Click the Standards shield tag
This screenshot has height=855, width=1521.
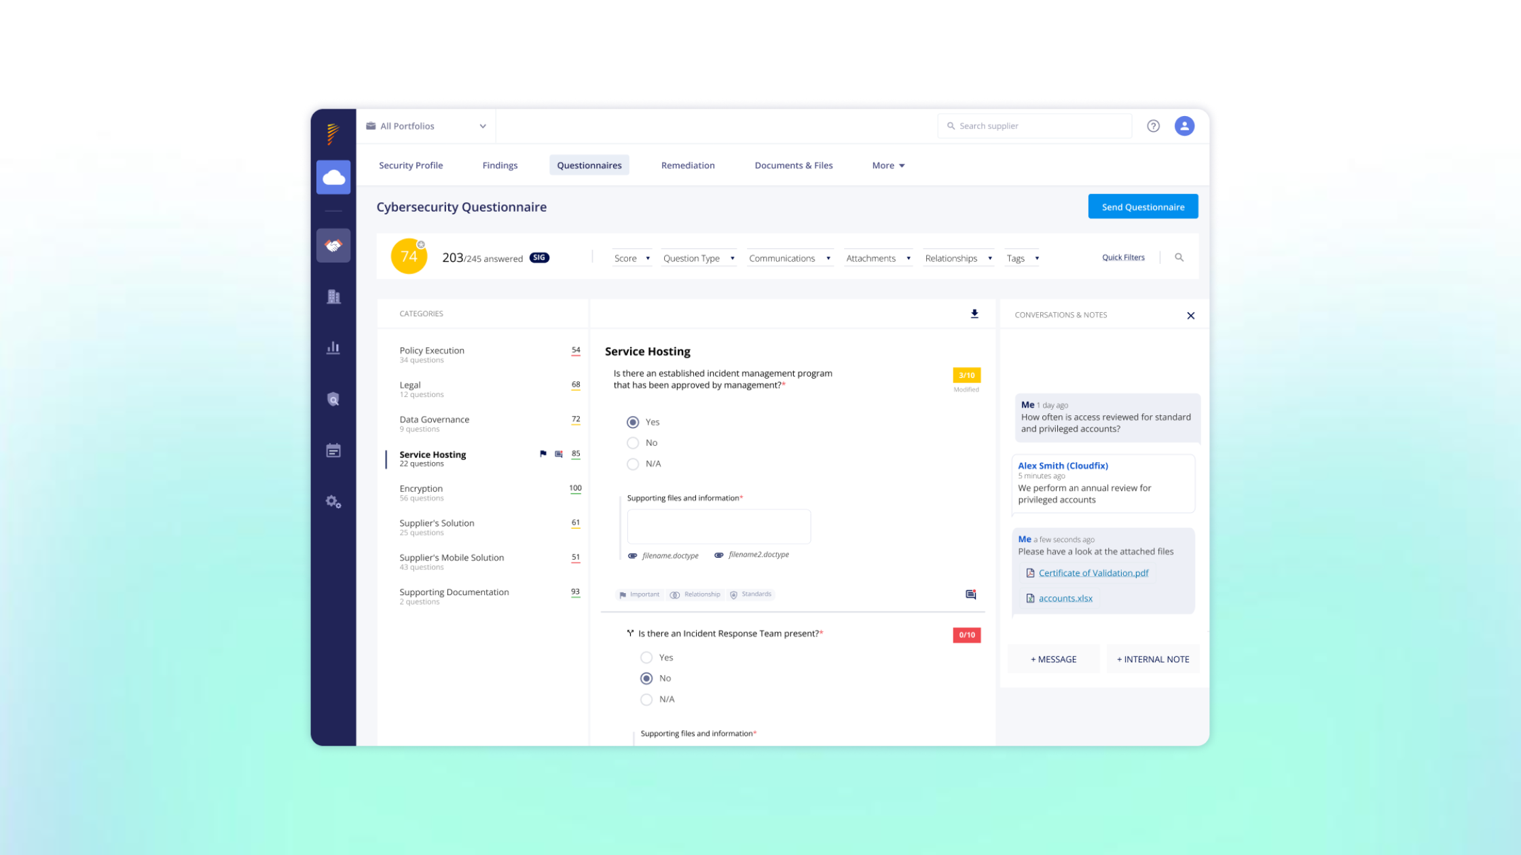(x=750, y=594)
